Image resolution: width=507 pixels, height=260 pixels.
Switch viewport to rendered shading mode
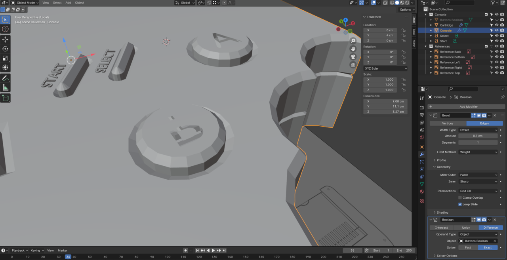(x=408, y=3)
